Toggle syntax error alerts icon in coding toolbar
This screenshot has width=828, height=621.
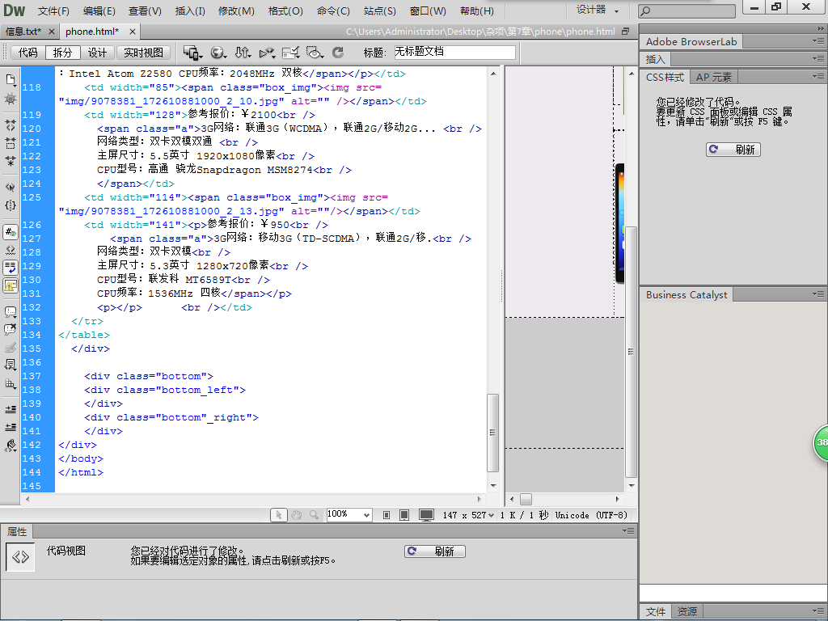(x=11, y=285)
